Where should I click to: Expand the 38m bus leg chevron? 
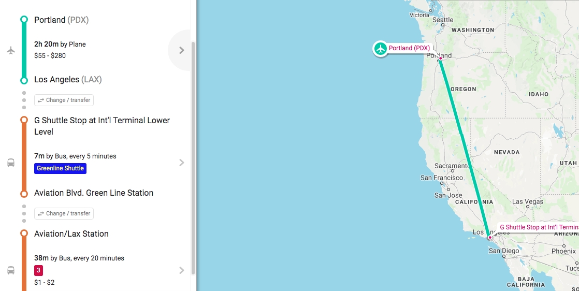(x=181, y=270)
